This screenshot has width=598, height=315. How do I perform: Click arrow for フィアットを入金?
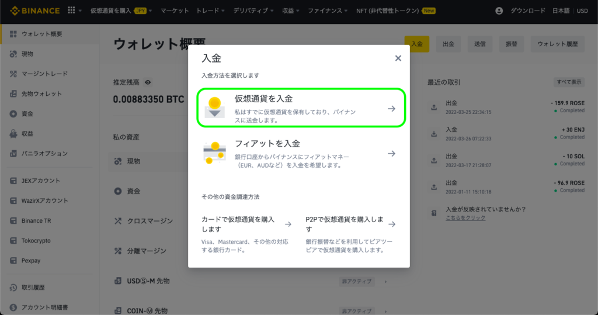pos(391,154)
